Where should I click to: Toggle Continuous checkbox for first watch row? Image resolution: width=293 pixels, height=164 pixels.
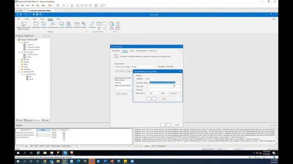pyautogui.click(x=64, y=133)
